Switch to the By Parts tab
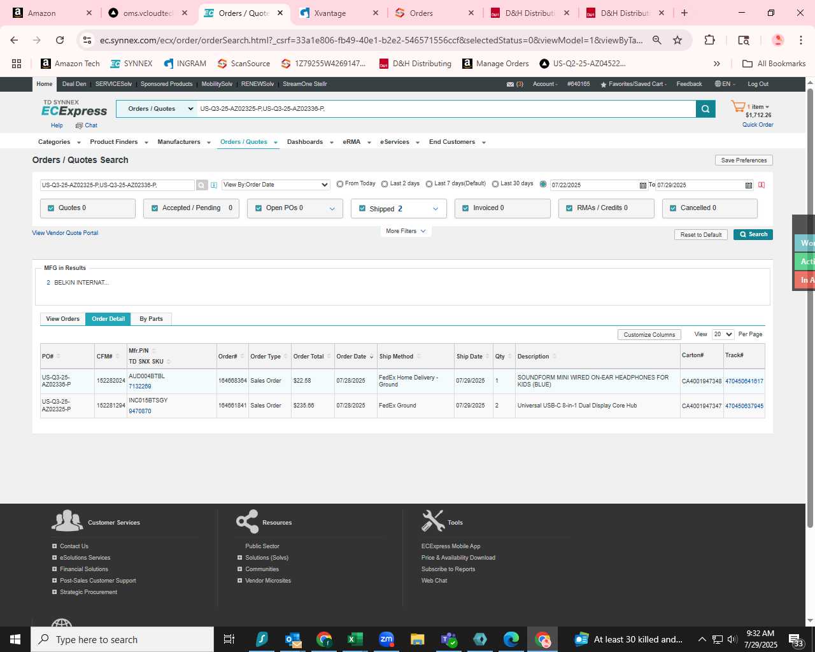This screenshot has width=815, height=652. 151,319
